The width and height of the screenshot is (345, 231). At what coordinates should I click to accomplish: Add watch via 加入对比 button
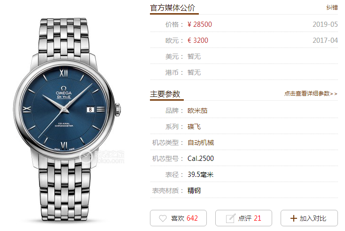tap(309, 218)
